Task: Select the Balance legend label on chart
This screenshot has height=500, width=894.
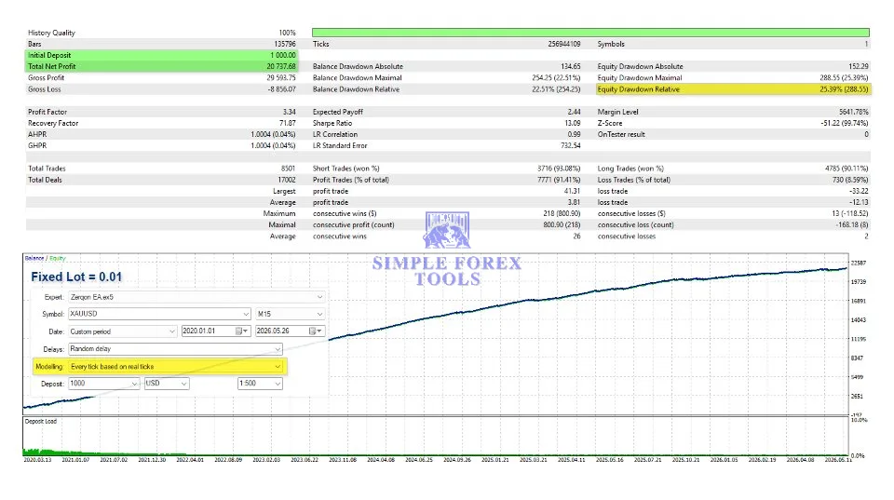Action: (34, 258)
